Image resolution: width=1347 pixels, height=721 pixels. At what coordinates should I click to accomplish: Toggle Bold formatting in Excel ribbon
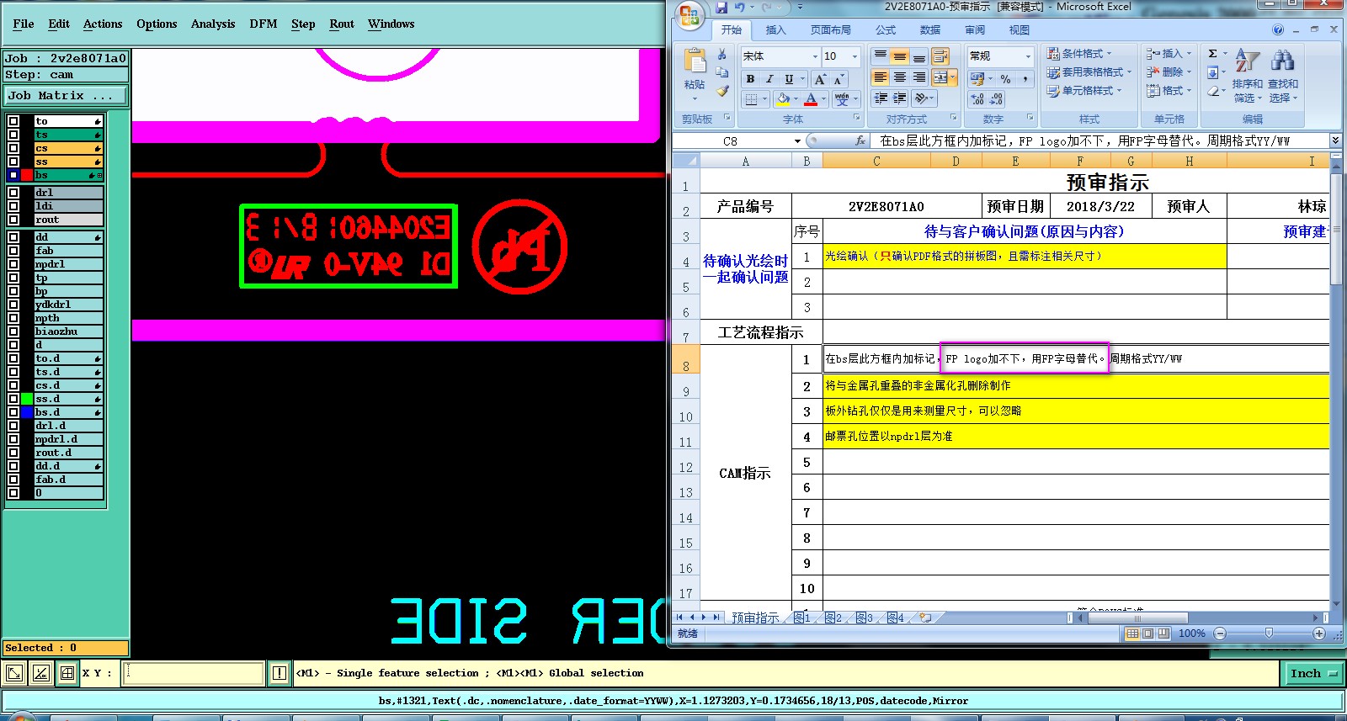click(x=750, y=79)
